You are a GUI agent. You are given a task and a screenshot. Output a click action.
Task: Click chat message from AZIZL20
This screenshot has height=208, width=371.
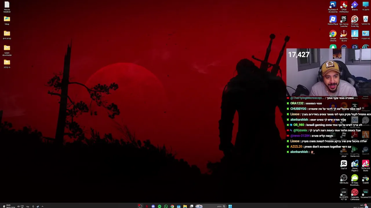click(x=319, y=146)
